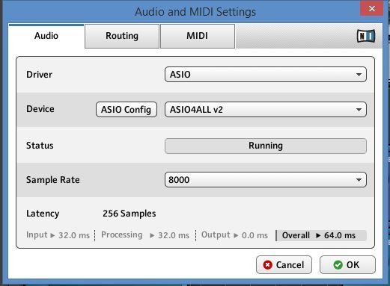The height and width of the screenshot is (286, 390).
Task: Expand the Sample Rate dropdown arrow
Action: 359,180
